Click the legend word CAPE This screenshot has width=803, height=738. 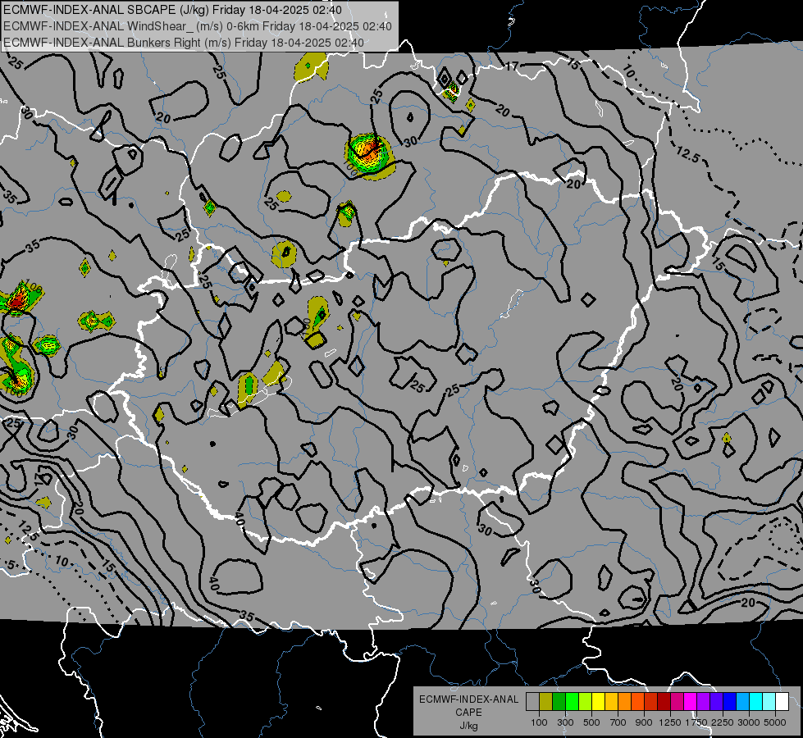point(468,713)
